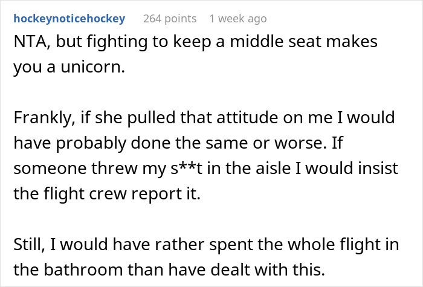
Task: Click the word 'Frankly' starting second paragraph
Action: point(45,118)
